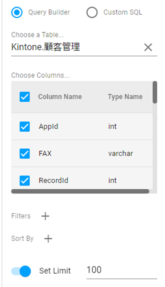165x287 pixels.
Task: Switch to Custom SQL mode
Action: pos(92,13)
